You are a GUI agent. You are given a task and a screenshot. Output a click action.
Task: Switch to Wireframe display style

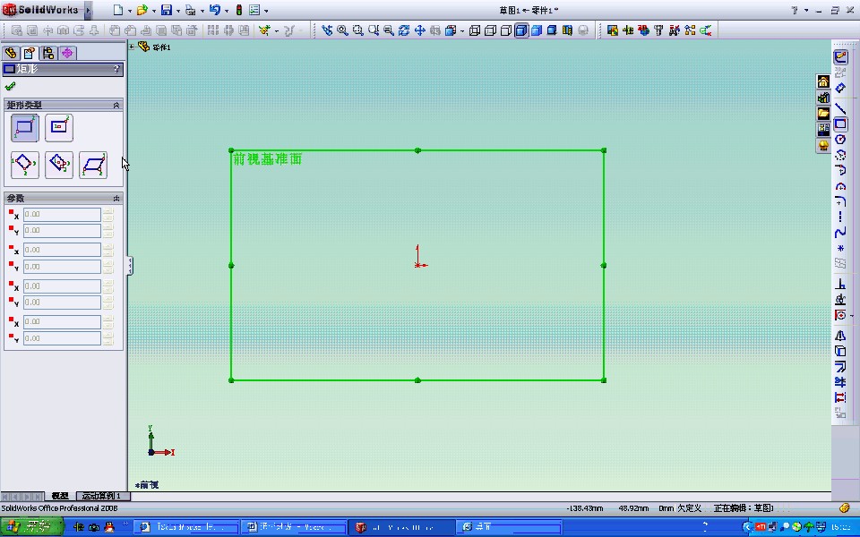(475, 30)
